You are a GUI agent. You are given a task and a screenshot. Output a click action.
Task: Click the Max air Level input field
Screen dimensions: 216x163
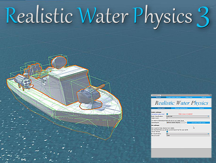188,136
